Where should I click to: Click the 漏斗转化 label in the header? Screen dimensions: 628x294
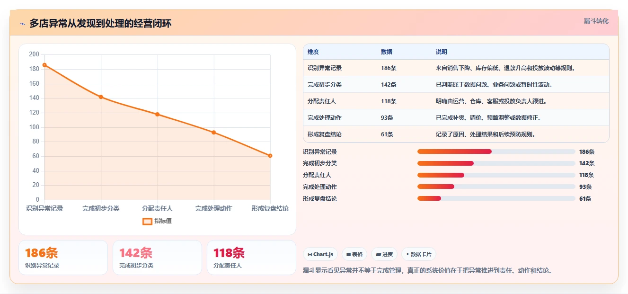596,21
